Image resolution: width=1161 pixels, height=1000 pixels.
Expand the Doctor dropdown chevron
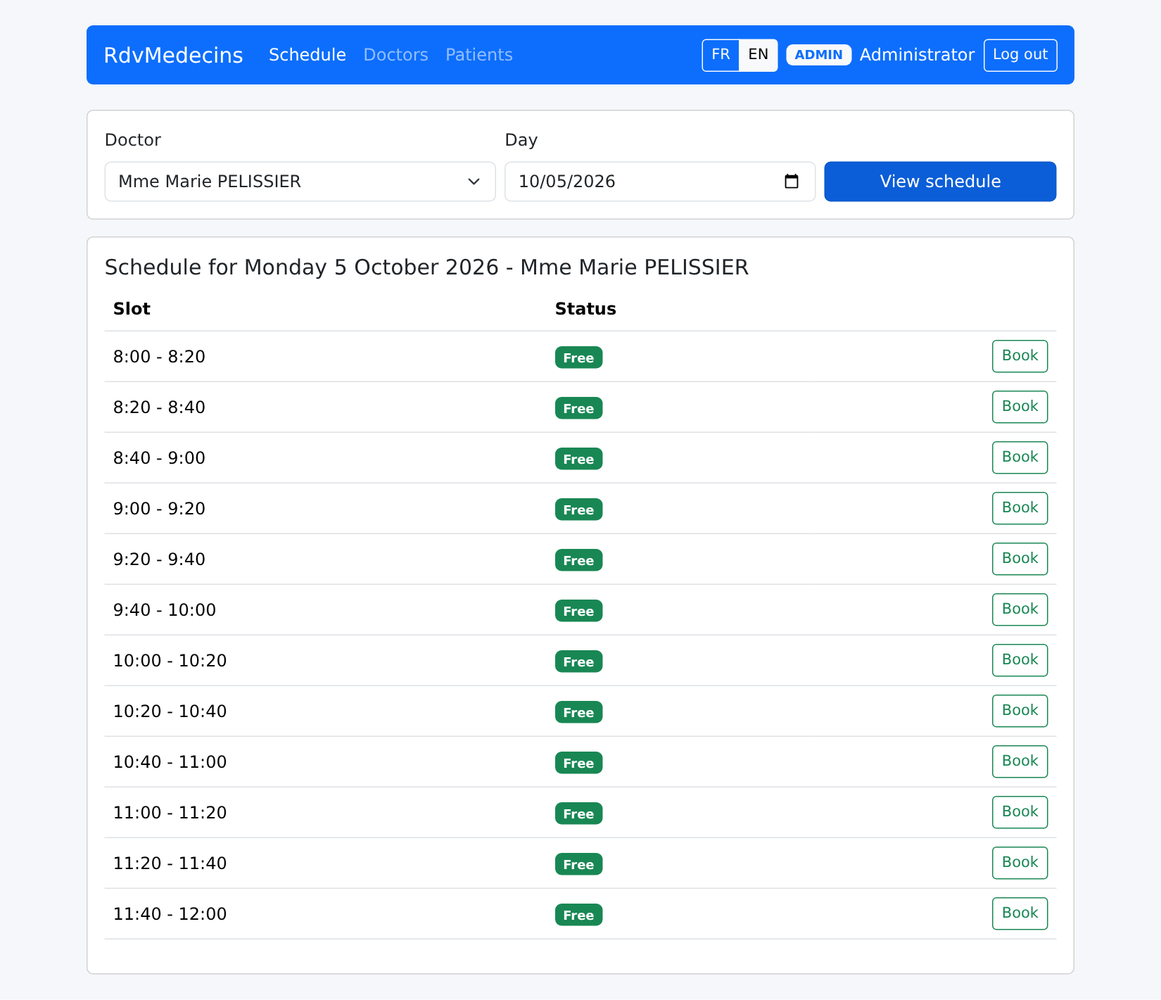(474, 182)
